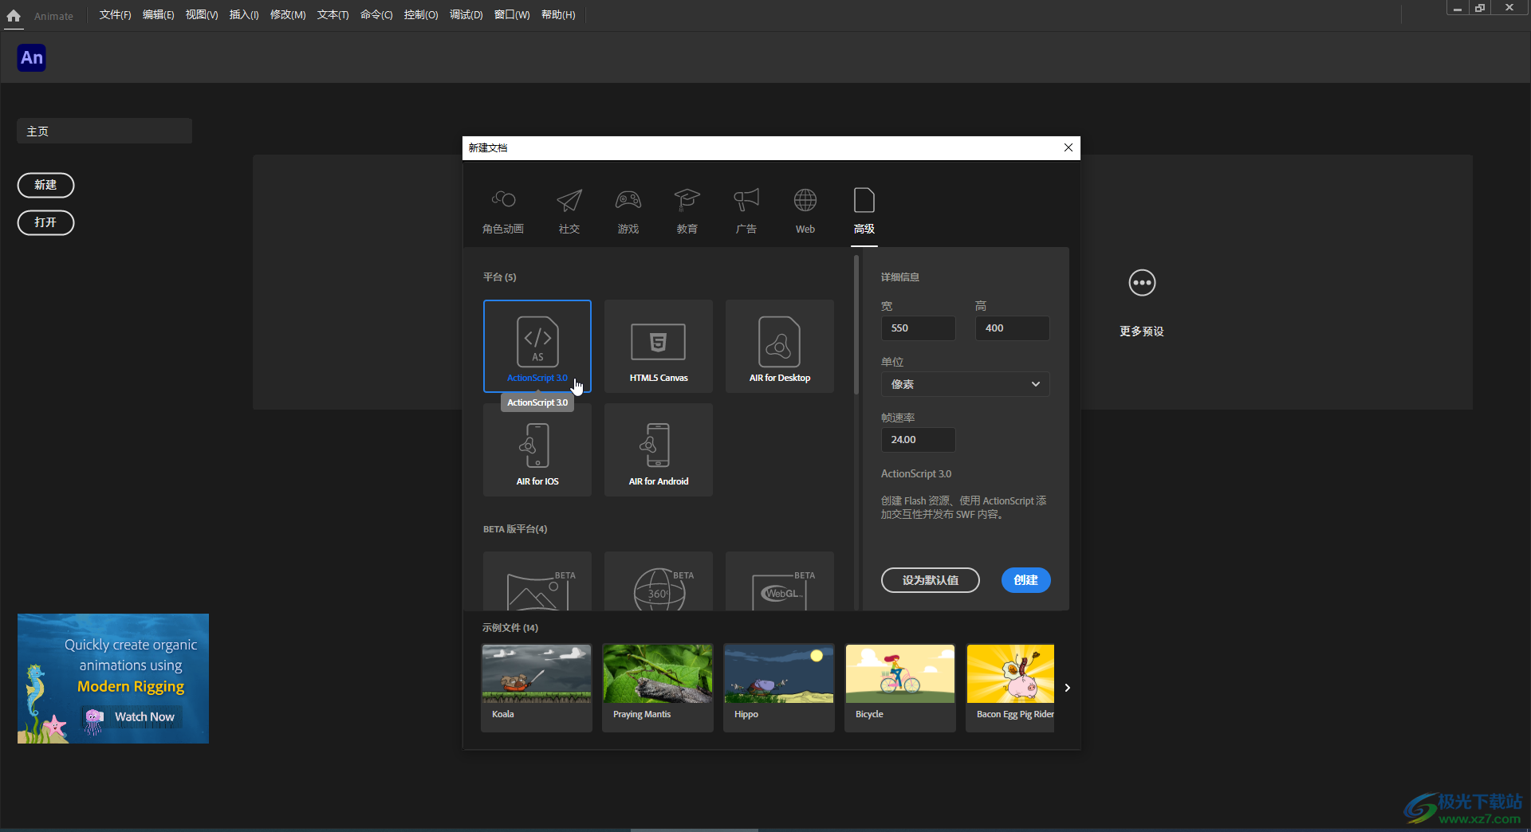Screen dimensions: 1531x832
Task: Choose the BETA VR Panorama platform
Action: (x=537, y=582)
